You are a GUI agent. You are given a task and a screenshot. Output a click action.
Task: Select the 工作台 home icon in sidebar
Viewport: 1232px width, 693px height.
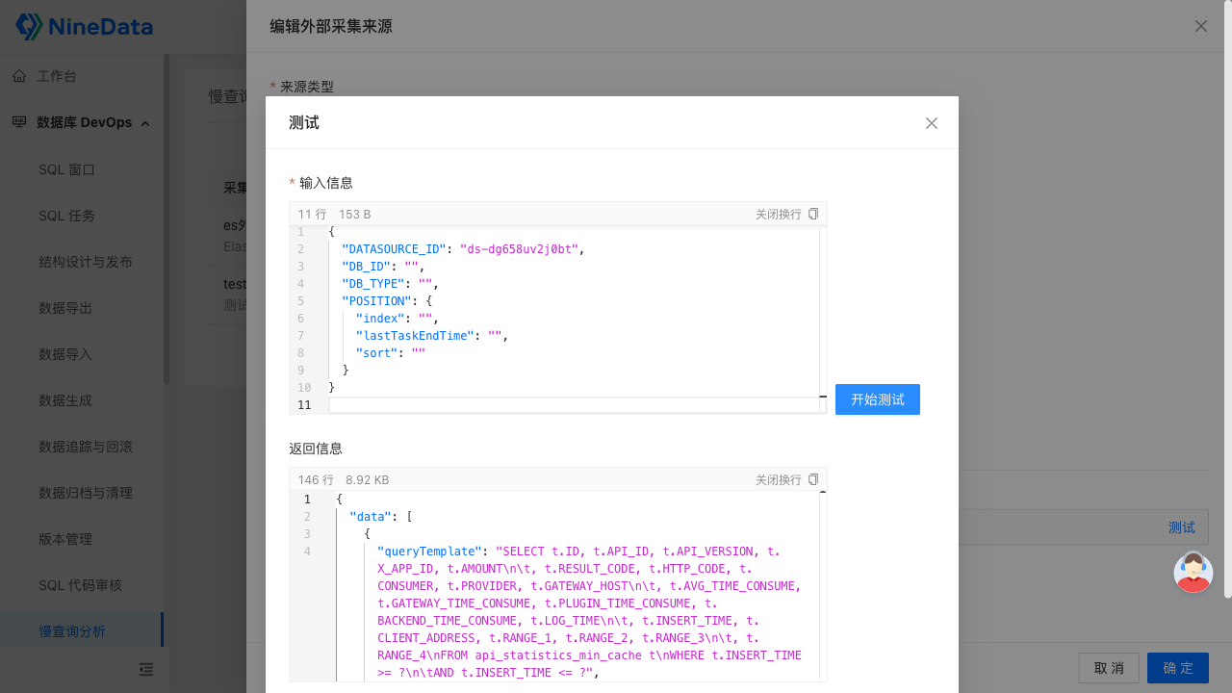point(19,75)
